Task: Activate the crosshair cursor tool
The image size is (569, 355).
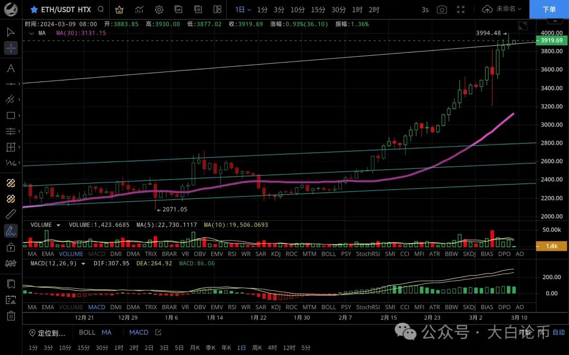Action: pyautogui.click(x=11, y=48)
